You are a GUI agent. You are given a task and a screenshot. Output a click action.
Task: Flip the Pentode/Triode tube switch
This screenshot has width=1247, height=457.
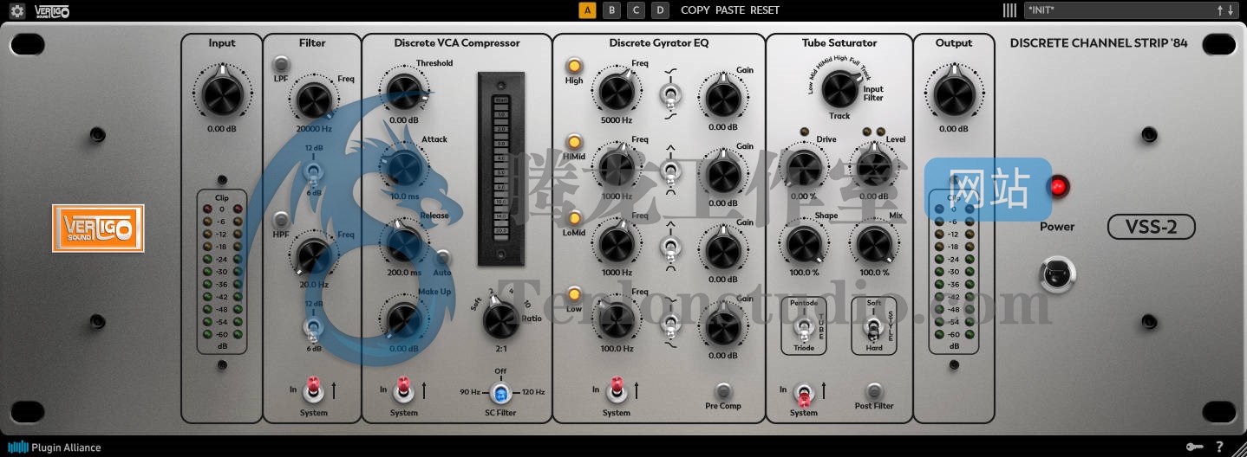coord(804,327)
